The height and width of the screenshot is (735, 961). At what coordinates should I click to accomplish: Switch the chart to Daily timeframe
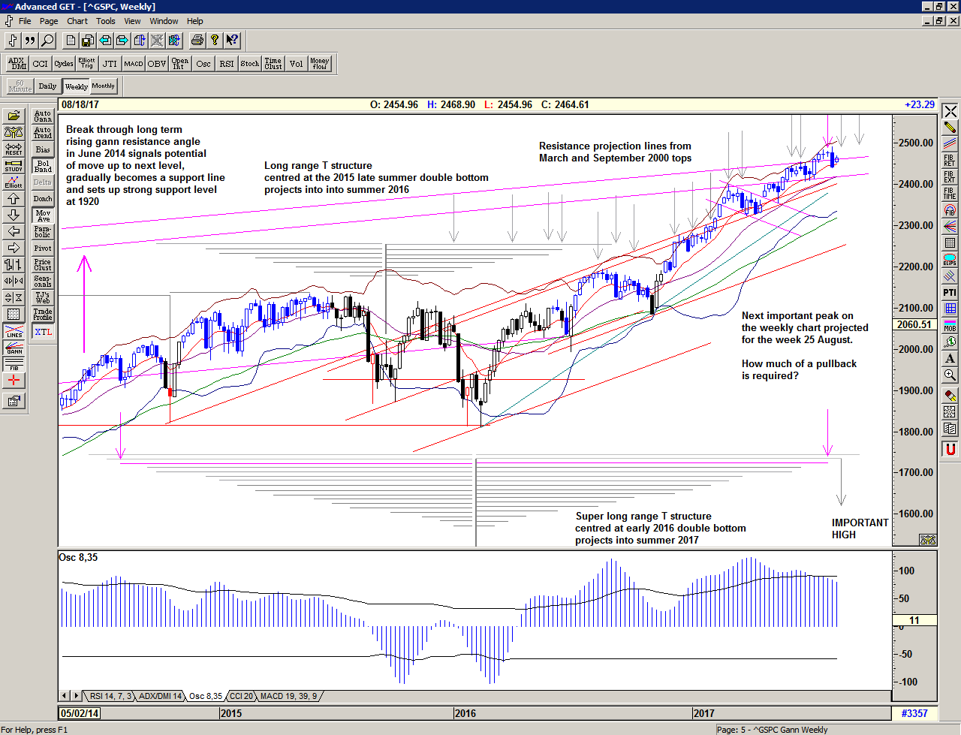click(47, 86)
